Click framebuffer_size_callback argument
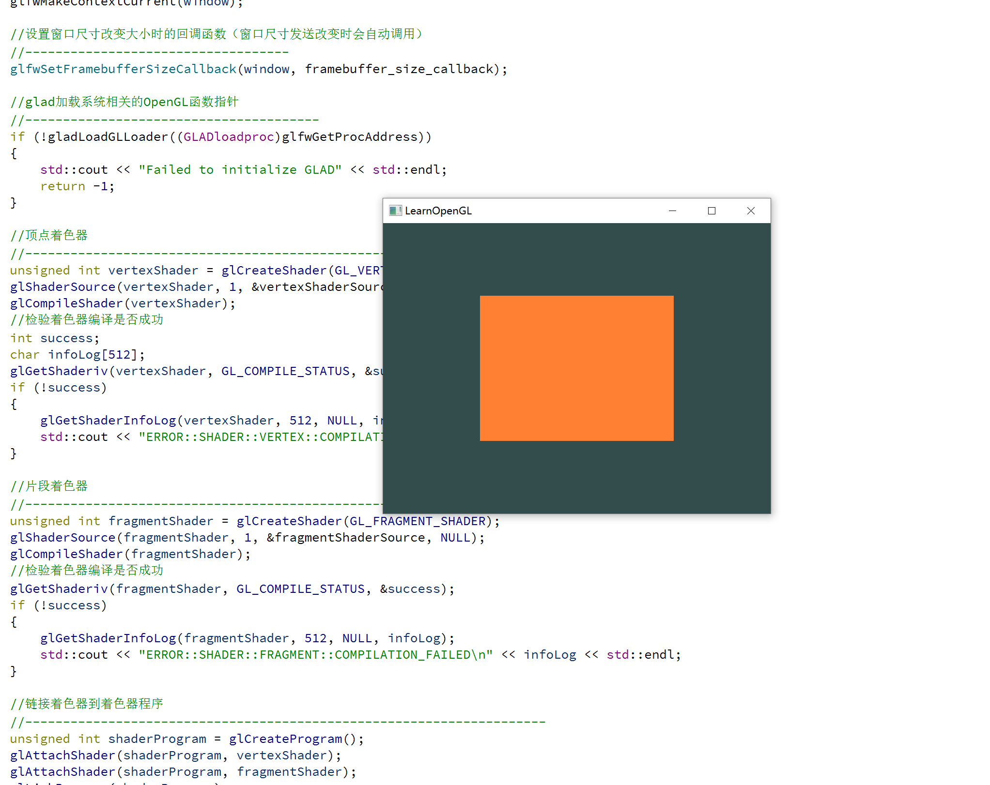Viewport: 990px width, 785px height. click(399, 69)
